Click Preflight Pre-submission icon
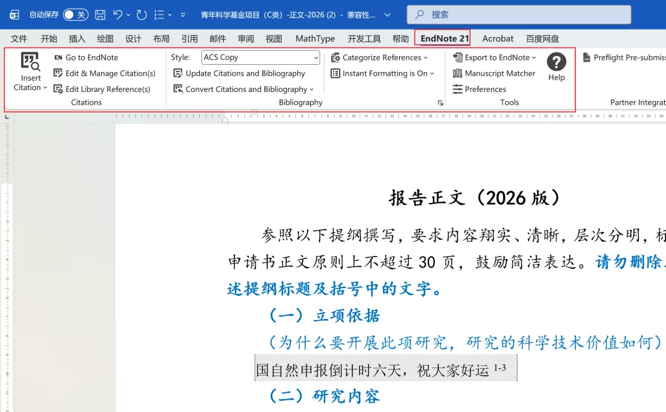Image resolution: width=666 pixels, height=412 pixels. tap(586, 57)
